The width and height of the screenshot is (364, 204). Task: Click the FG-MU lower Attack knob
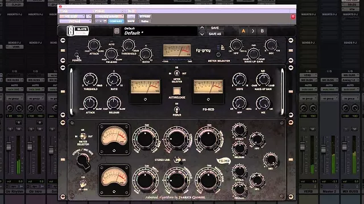click(x=239, y=171)
